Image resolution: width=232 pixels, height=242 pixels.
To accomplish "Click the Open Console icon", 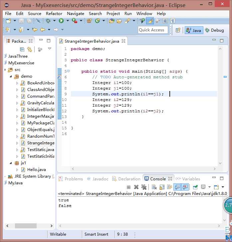I will [216, 187].
